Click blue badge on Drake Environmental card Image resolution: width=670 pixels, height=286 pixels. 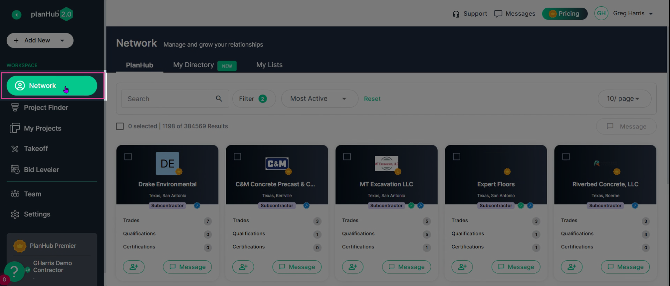197,206
